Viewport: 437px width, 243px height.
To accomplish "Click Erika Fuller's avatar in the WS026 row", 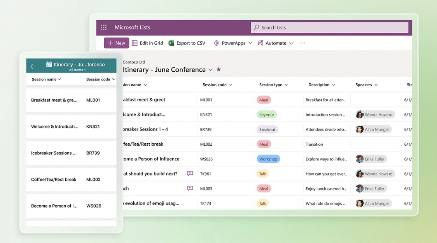I will [360, 159].
